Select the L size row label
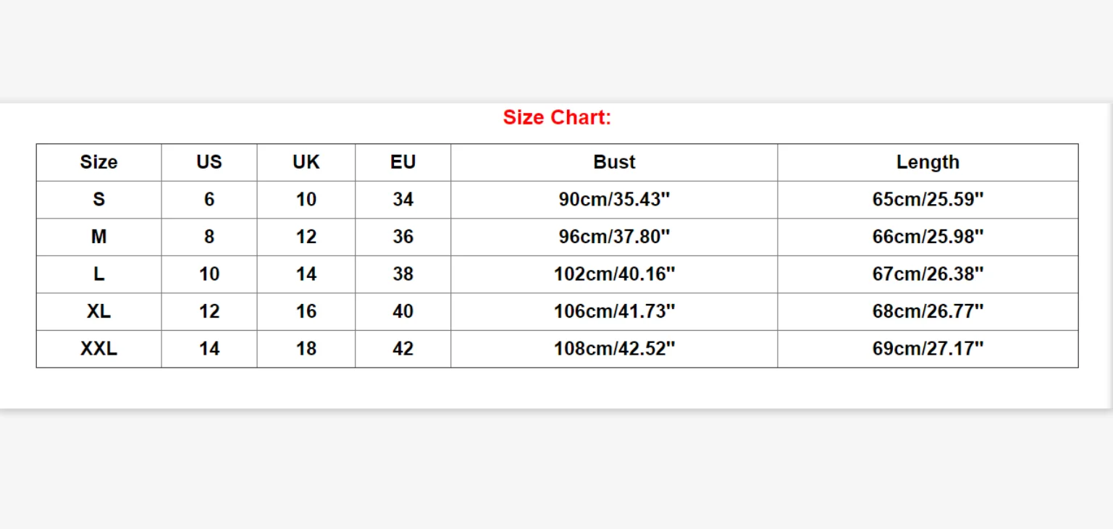Image resolution: width=1113 pixels, height=529 pixels. coord(98,274)
